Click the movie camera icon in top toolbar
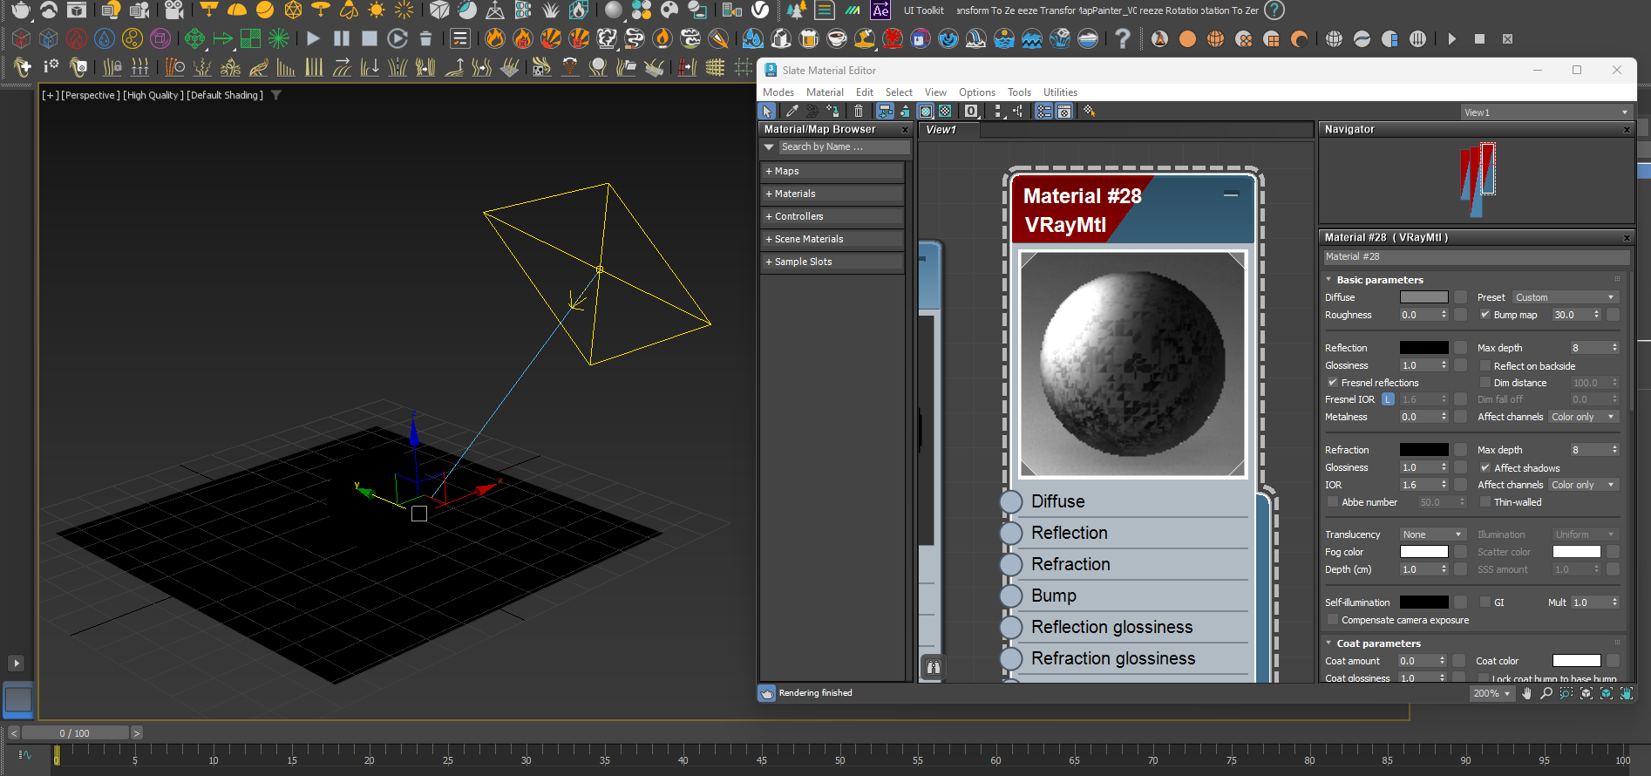Image resolution: width=1651 pixels, height=776 pixels. click(174, 10)
